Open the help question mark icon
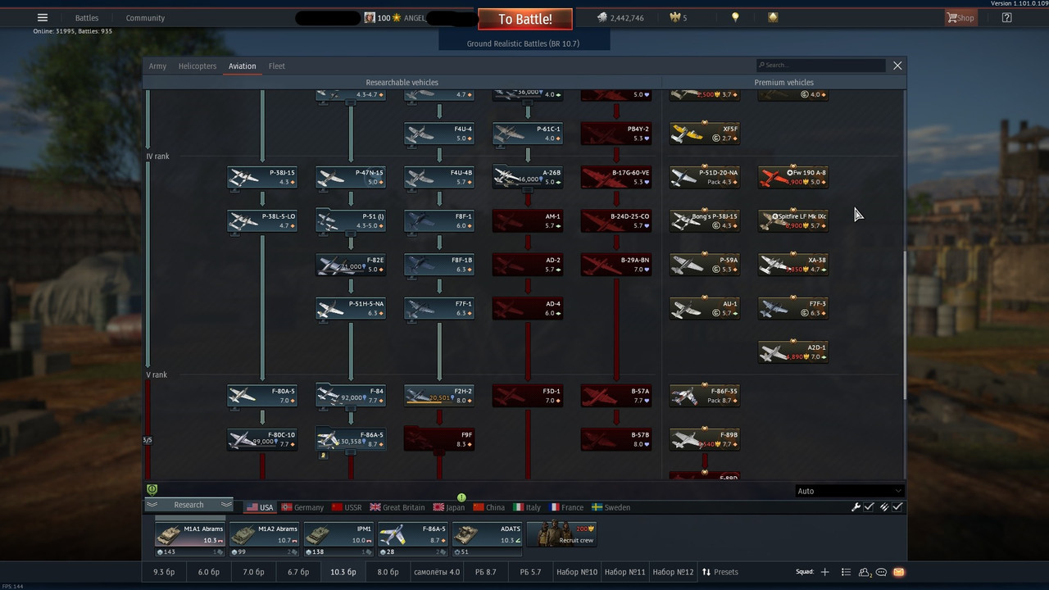 [x=1007, y=18]
